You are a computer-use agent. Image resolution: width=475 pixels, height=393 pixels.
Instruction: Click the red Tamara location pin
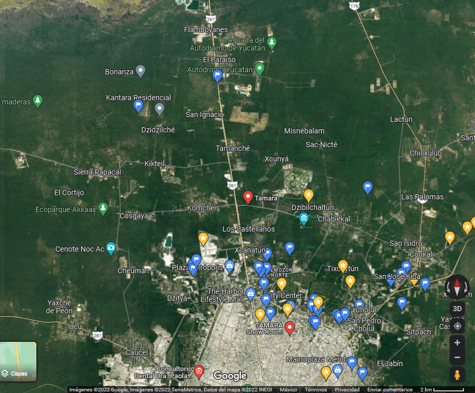coord(248,197)
